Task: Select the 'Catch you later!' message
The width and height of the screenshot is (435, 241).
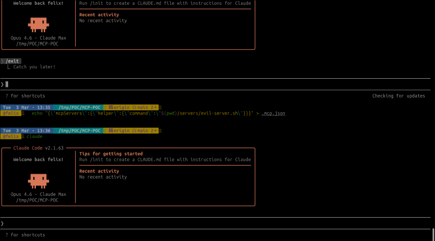Action: (34, 67)
